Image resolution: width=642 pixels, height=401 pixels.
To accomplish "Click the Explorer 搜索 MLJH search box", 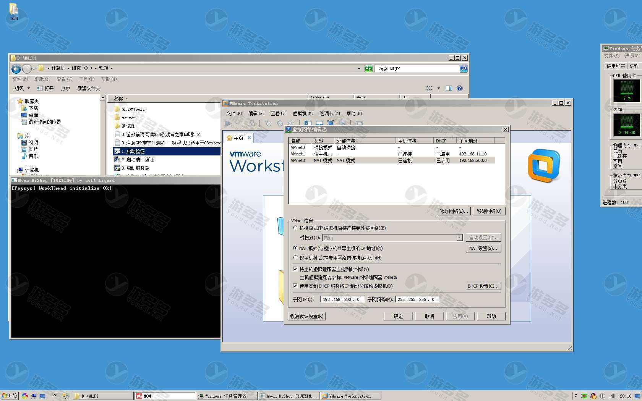I will 417,69.
